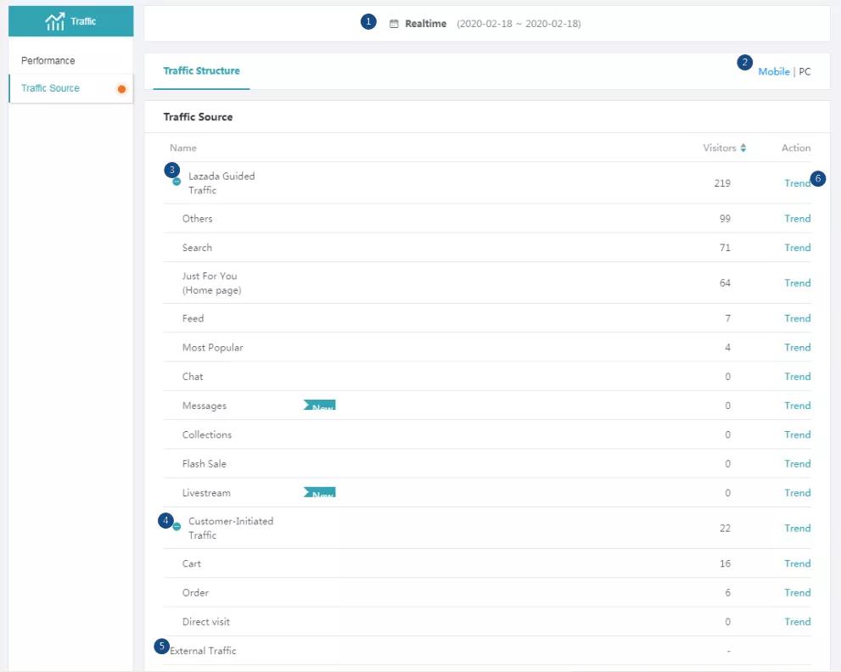This screenshot has height=672, width=841.
Task: Open the Realtime date range picker
Action: [x=485, y=24]
